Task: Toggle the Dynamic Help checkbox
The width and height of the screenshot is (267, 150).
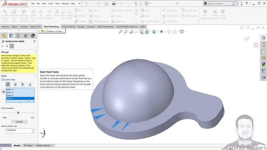Action: point(3,80)
